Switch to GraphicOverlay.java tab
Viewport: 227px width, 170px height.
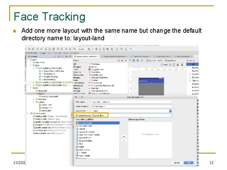point(140,56)
